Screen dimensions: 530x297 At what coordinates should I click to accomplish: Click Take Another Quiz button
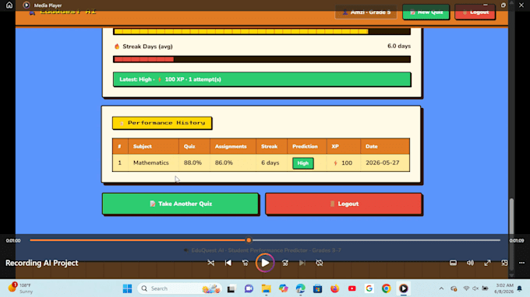click(x=181, y=204)
